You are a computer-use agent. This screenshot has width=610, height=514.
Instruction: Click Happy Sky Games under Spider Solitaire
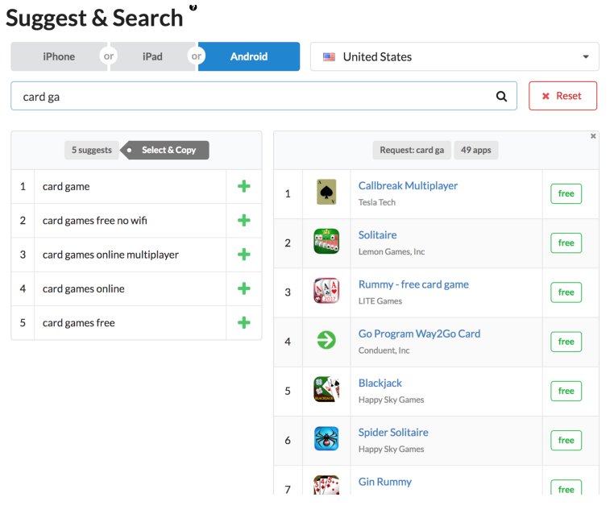click(x=391, y=449)
